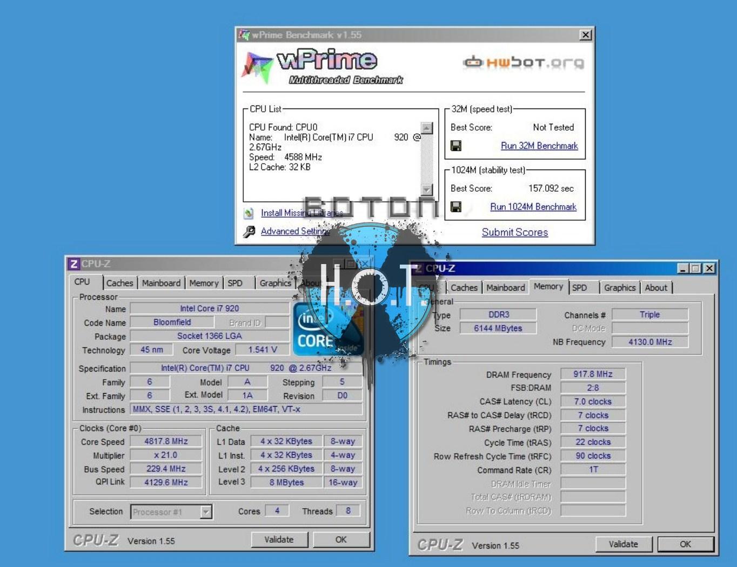Click the maximize button of right CPU-Z window
Screen dimensions: 737x567
696,268
